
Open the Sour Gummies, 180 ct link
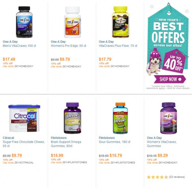point(115,142)
